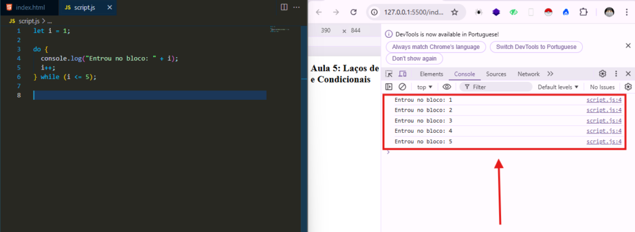Click the console Filter input field
The height and width of the screenshot is (232, 635).
pyautogui.click(x=496, y=87)
